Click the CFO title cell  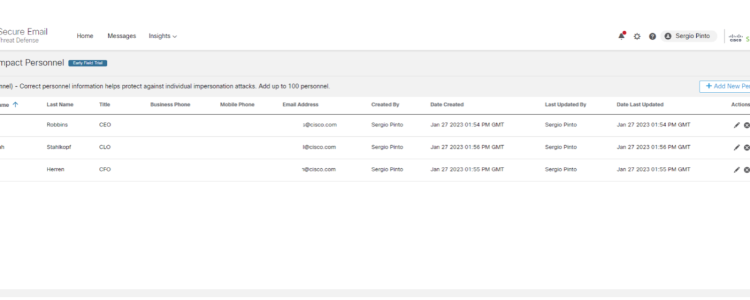[105, 169]
